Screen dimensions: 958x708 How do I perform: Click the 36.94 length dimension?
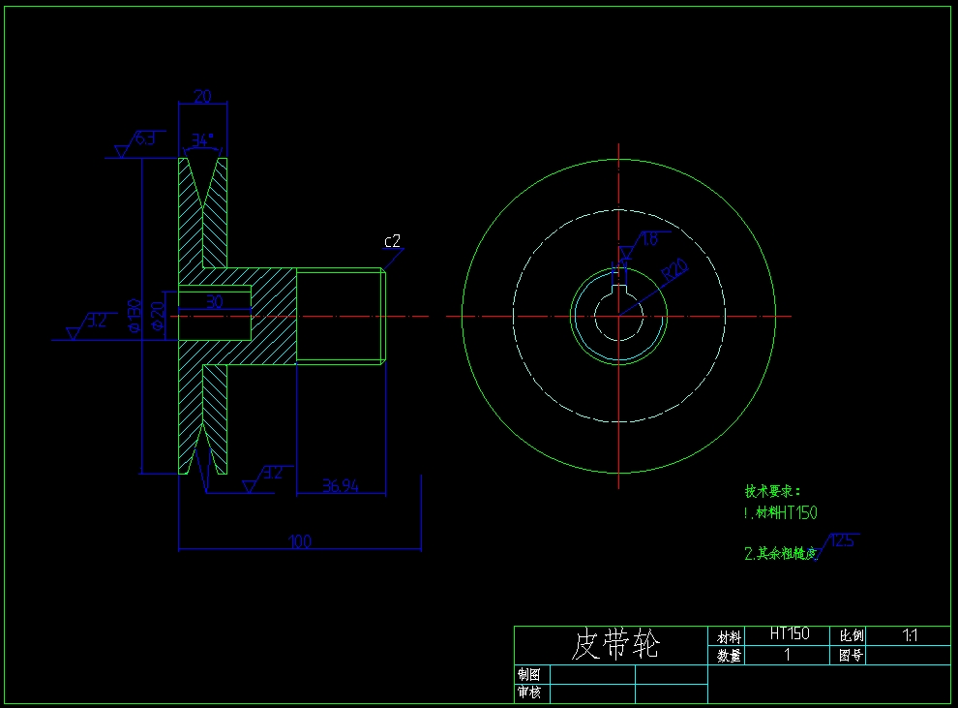tap(341, 485)
